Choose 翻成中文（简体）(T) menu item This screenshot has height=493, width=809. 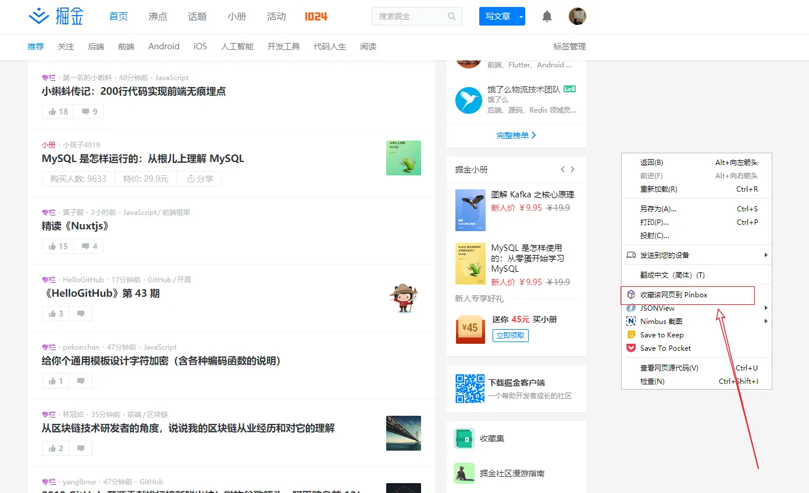(x=697, y=275)
